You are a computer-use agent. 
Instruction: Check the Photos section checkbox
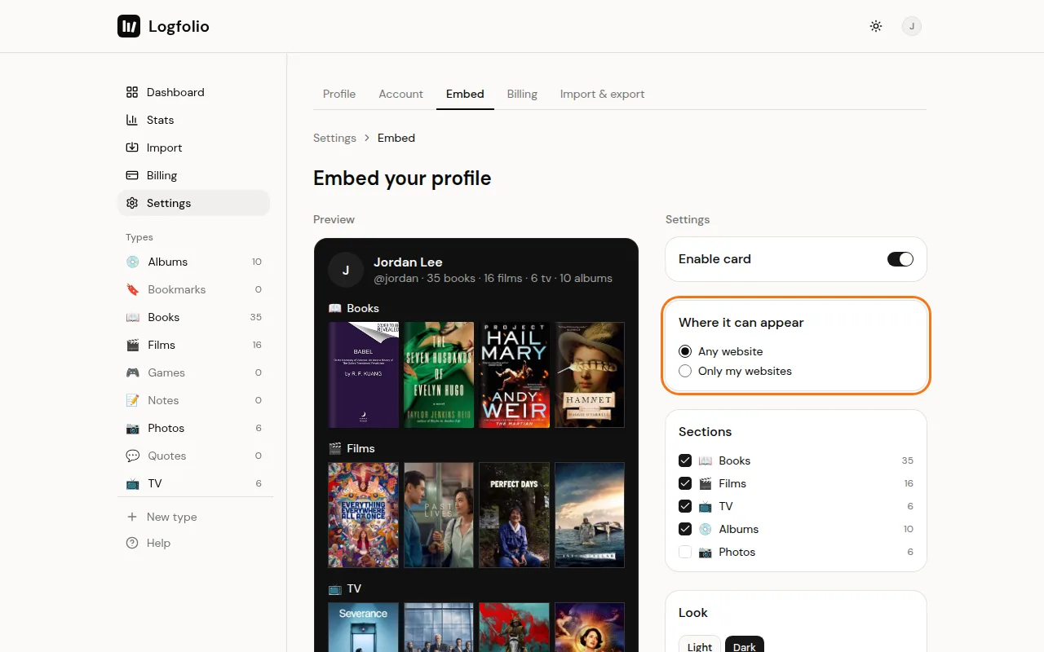(685, 552)
